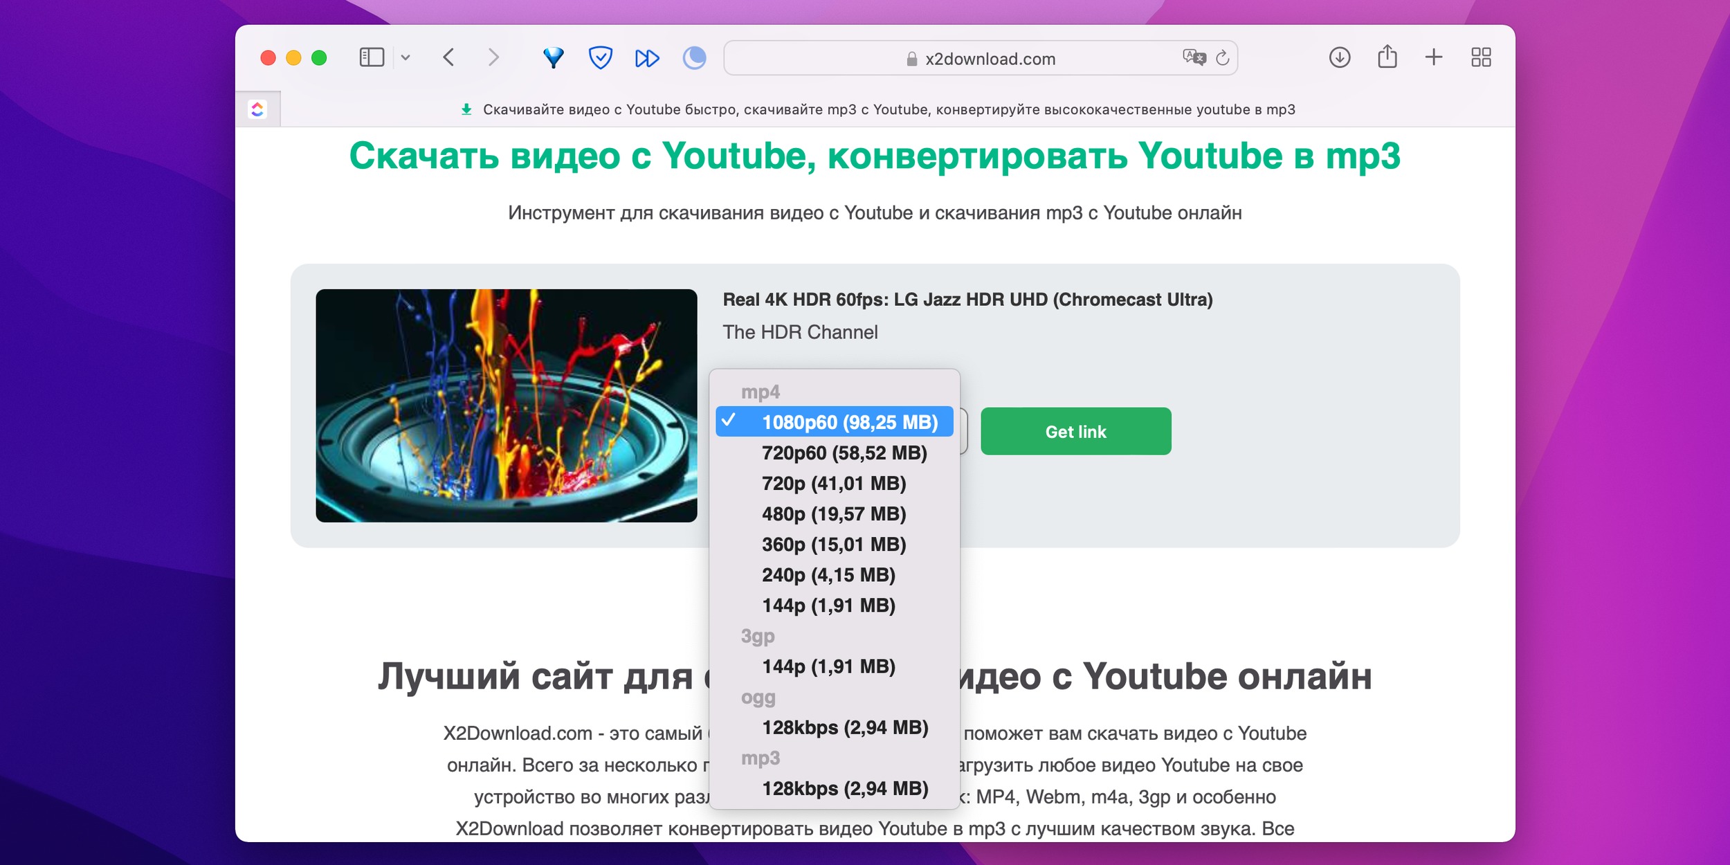Toggle the dark mode moon extension
1730x865 pixels.
click(694, 57)
